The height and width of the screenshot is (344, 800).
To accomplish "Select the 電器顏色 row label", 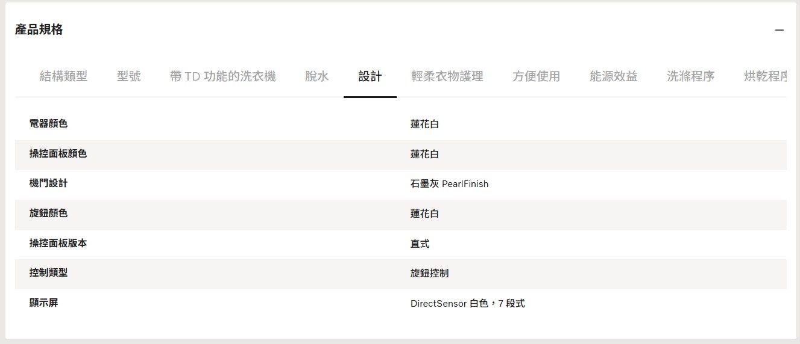I will tap(48, 124).
